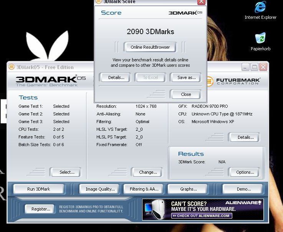Click the To Excel button
This screenshot has height=232, width=283.
[150, 77]
